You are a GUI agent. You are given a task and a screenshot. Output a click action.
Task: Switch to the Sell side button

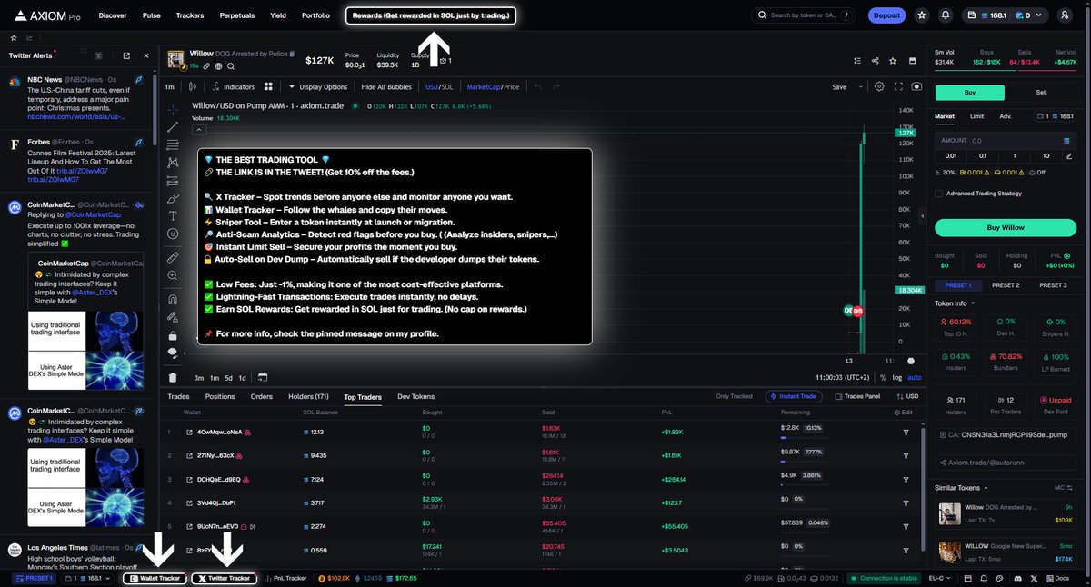[x=1041, y=93]
